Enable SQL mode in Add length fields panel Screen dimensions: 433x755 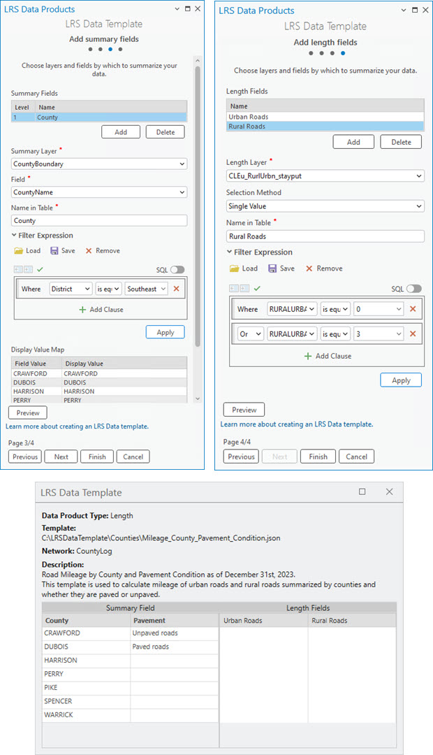[x=413, y=289]
